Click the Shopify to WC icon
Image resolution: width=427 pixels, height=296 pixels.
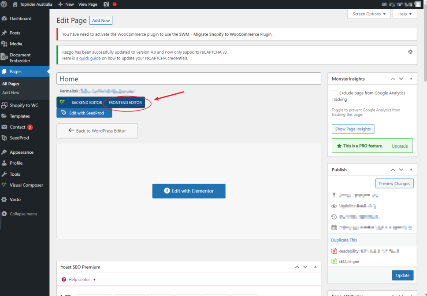[4, 105]
